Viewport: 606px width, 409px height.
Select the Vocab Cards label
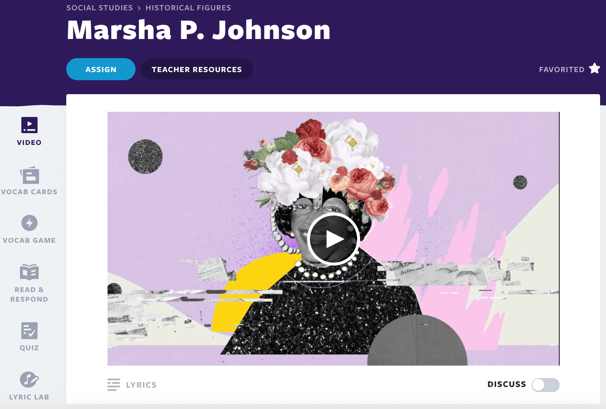pyautogui.click(x=29, y=192)
